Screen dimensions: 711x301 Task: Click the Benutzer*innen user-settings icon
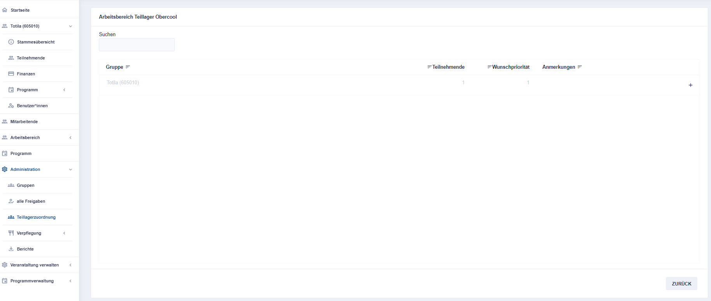click(11, 106)
